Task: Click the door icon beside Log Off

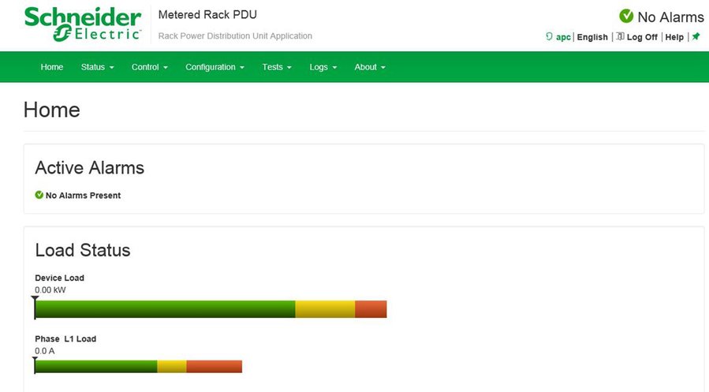Action: coord(620,37)
